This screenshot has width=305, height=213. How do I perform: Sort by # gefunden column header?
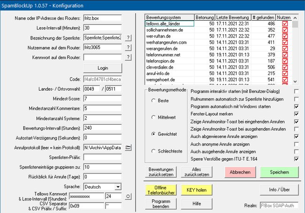tap(263, 17)
